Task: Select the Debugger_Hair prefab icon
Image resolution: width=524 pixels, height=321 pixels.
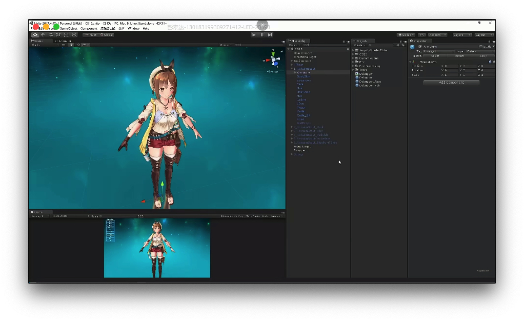Action: 357,85
